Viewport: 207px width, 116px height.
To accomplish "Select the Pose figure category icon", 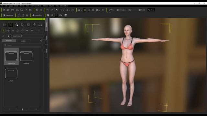I will pyautogui.click(x=34, y=25).
